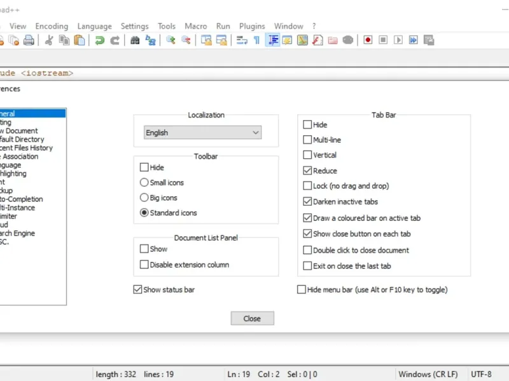Click the Save recorded macro icon
Viewport: 509px width, 381px height.
pos(429,40)
